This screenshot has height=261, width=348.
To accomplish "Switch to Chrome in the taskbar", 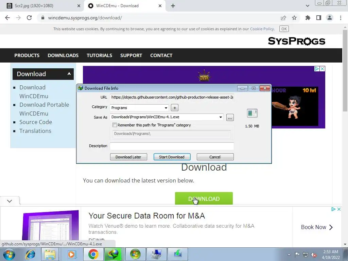I will (x=93, y=254).
